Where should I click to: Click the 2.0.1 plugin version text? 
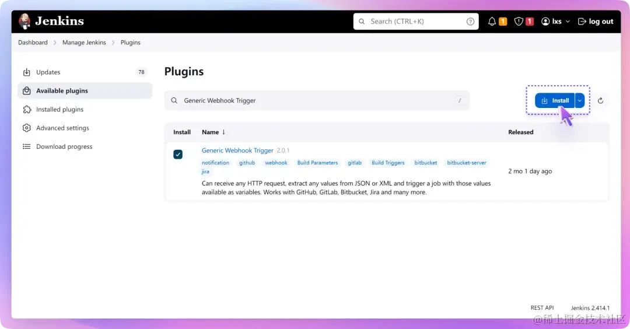coord(283,150)
